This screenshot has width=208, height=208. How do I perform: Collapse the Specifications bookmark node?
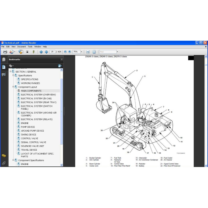click(x=13, y=75)
